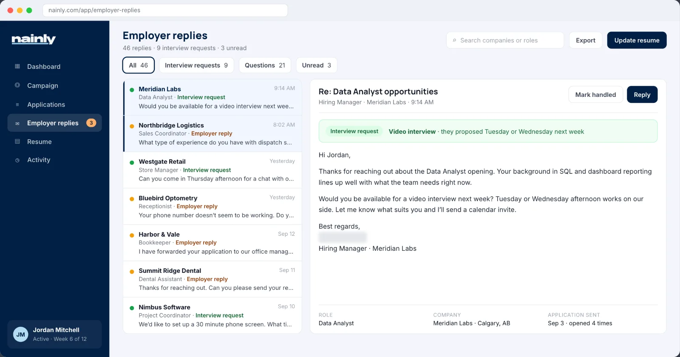Click the Resume document icon
680x357 pixels.
pyautogui.click(x=17, y=142)
